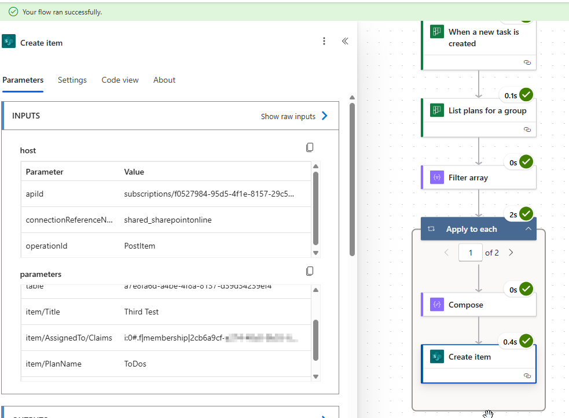The width and height of the screenshot is (569, 418).
Task: Click the Filter array action icon
Action: pos(437,177)
